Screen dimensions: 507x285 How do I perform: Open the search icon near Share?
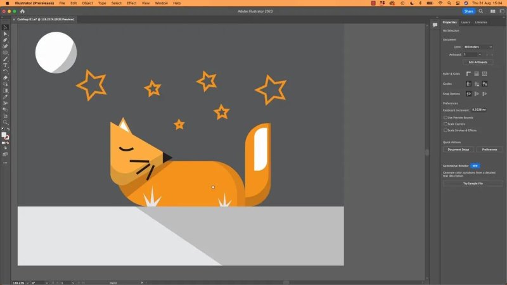point(481,11)
